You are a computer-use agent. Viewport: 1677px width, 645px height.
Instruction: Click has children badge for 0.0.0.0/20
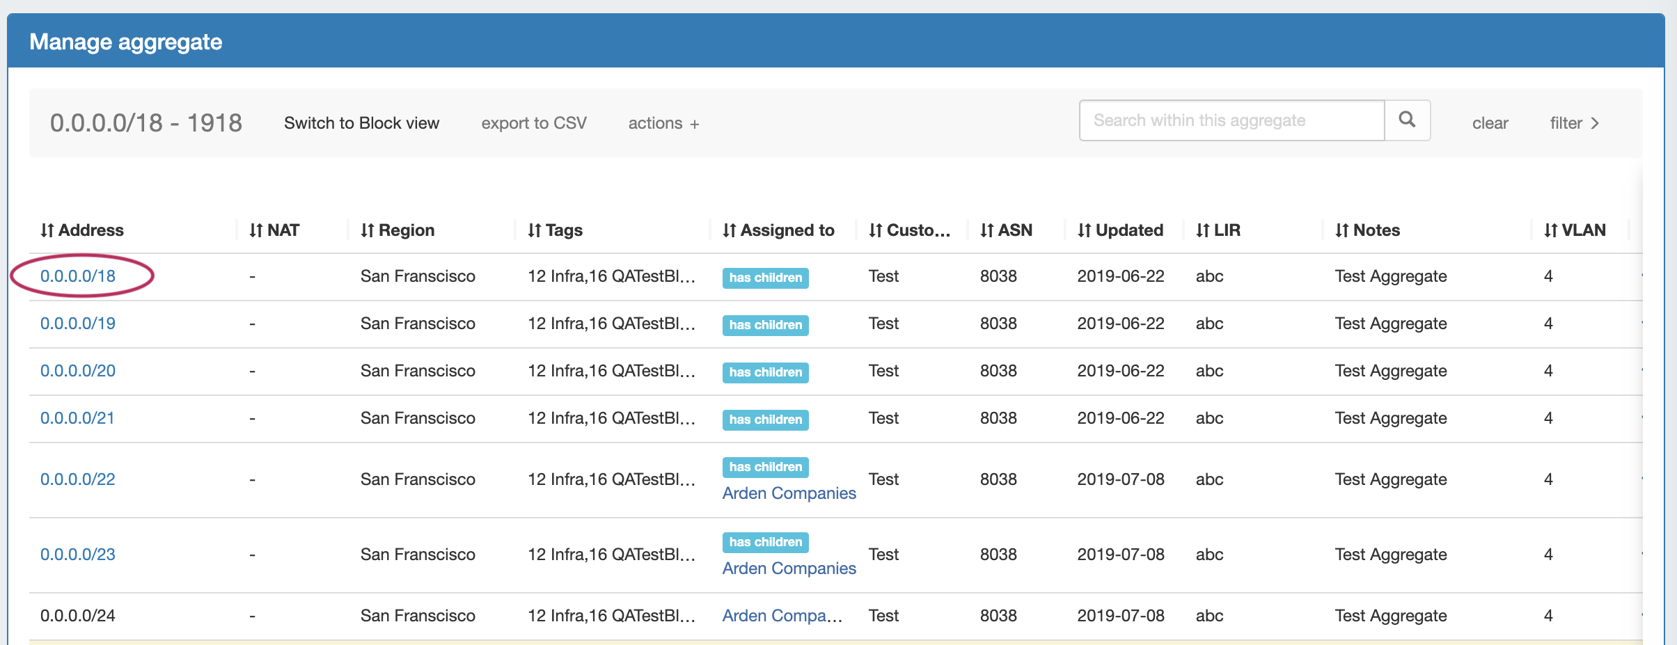pos(765,372)
